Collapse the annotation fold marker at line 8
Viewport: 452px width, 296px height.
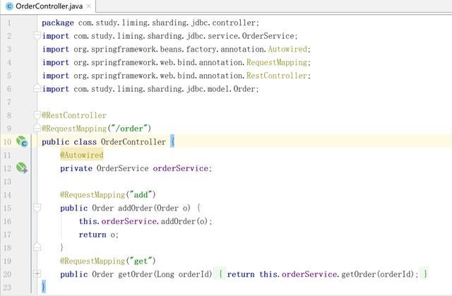[37, 115]
